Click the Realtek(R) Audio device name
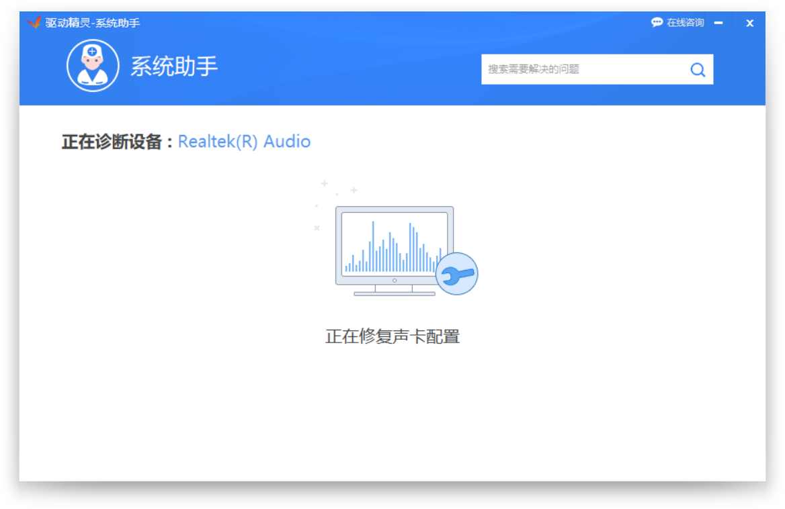 [244, 142]
